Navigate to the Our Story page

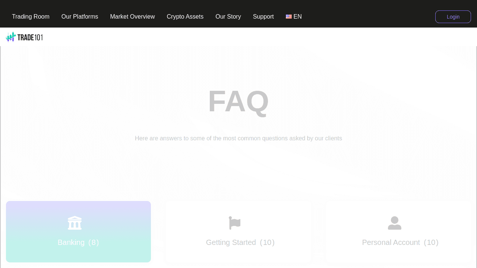pos(228,17)
